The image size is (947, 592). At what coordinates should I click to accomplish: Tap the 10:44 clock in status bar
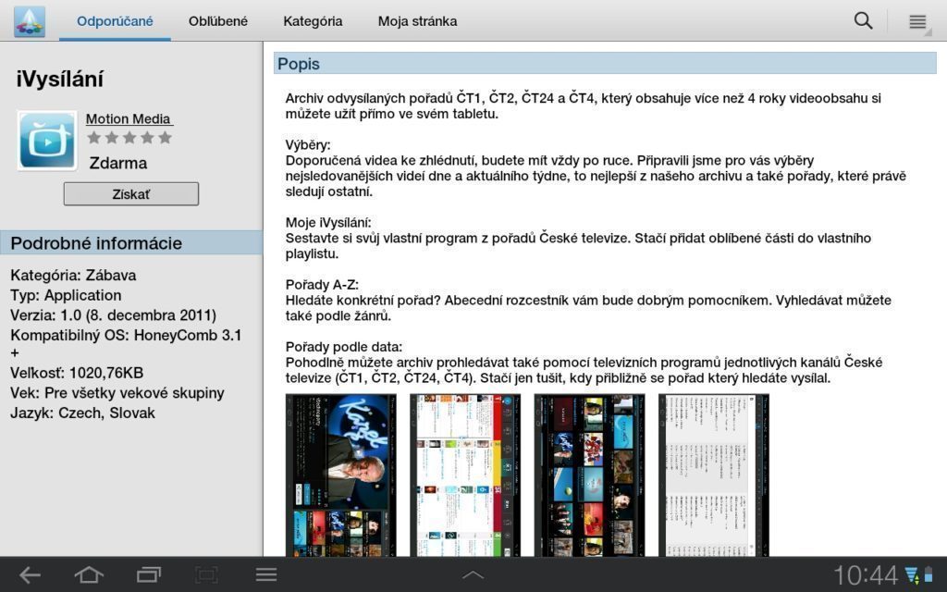pyautogui.click(x=866, y=574)
